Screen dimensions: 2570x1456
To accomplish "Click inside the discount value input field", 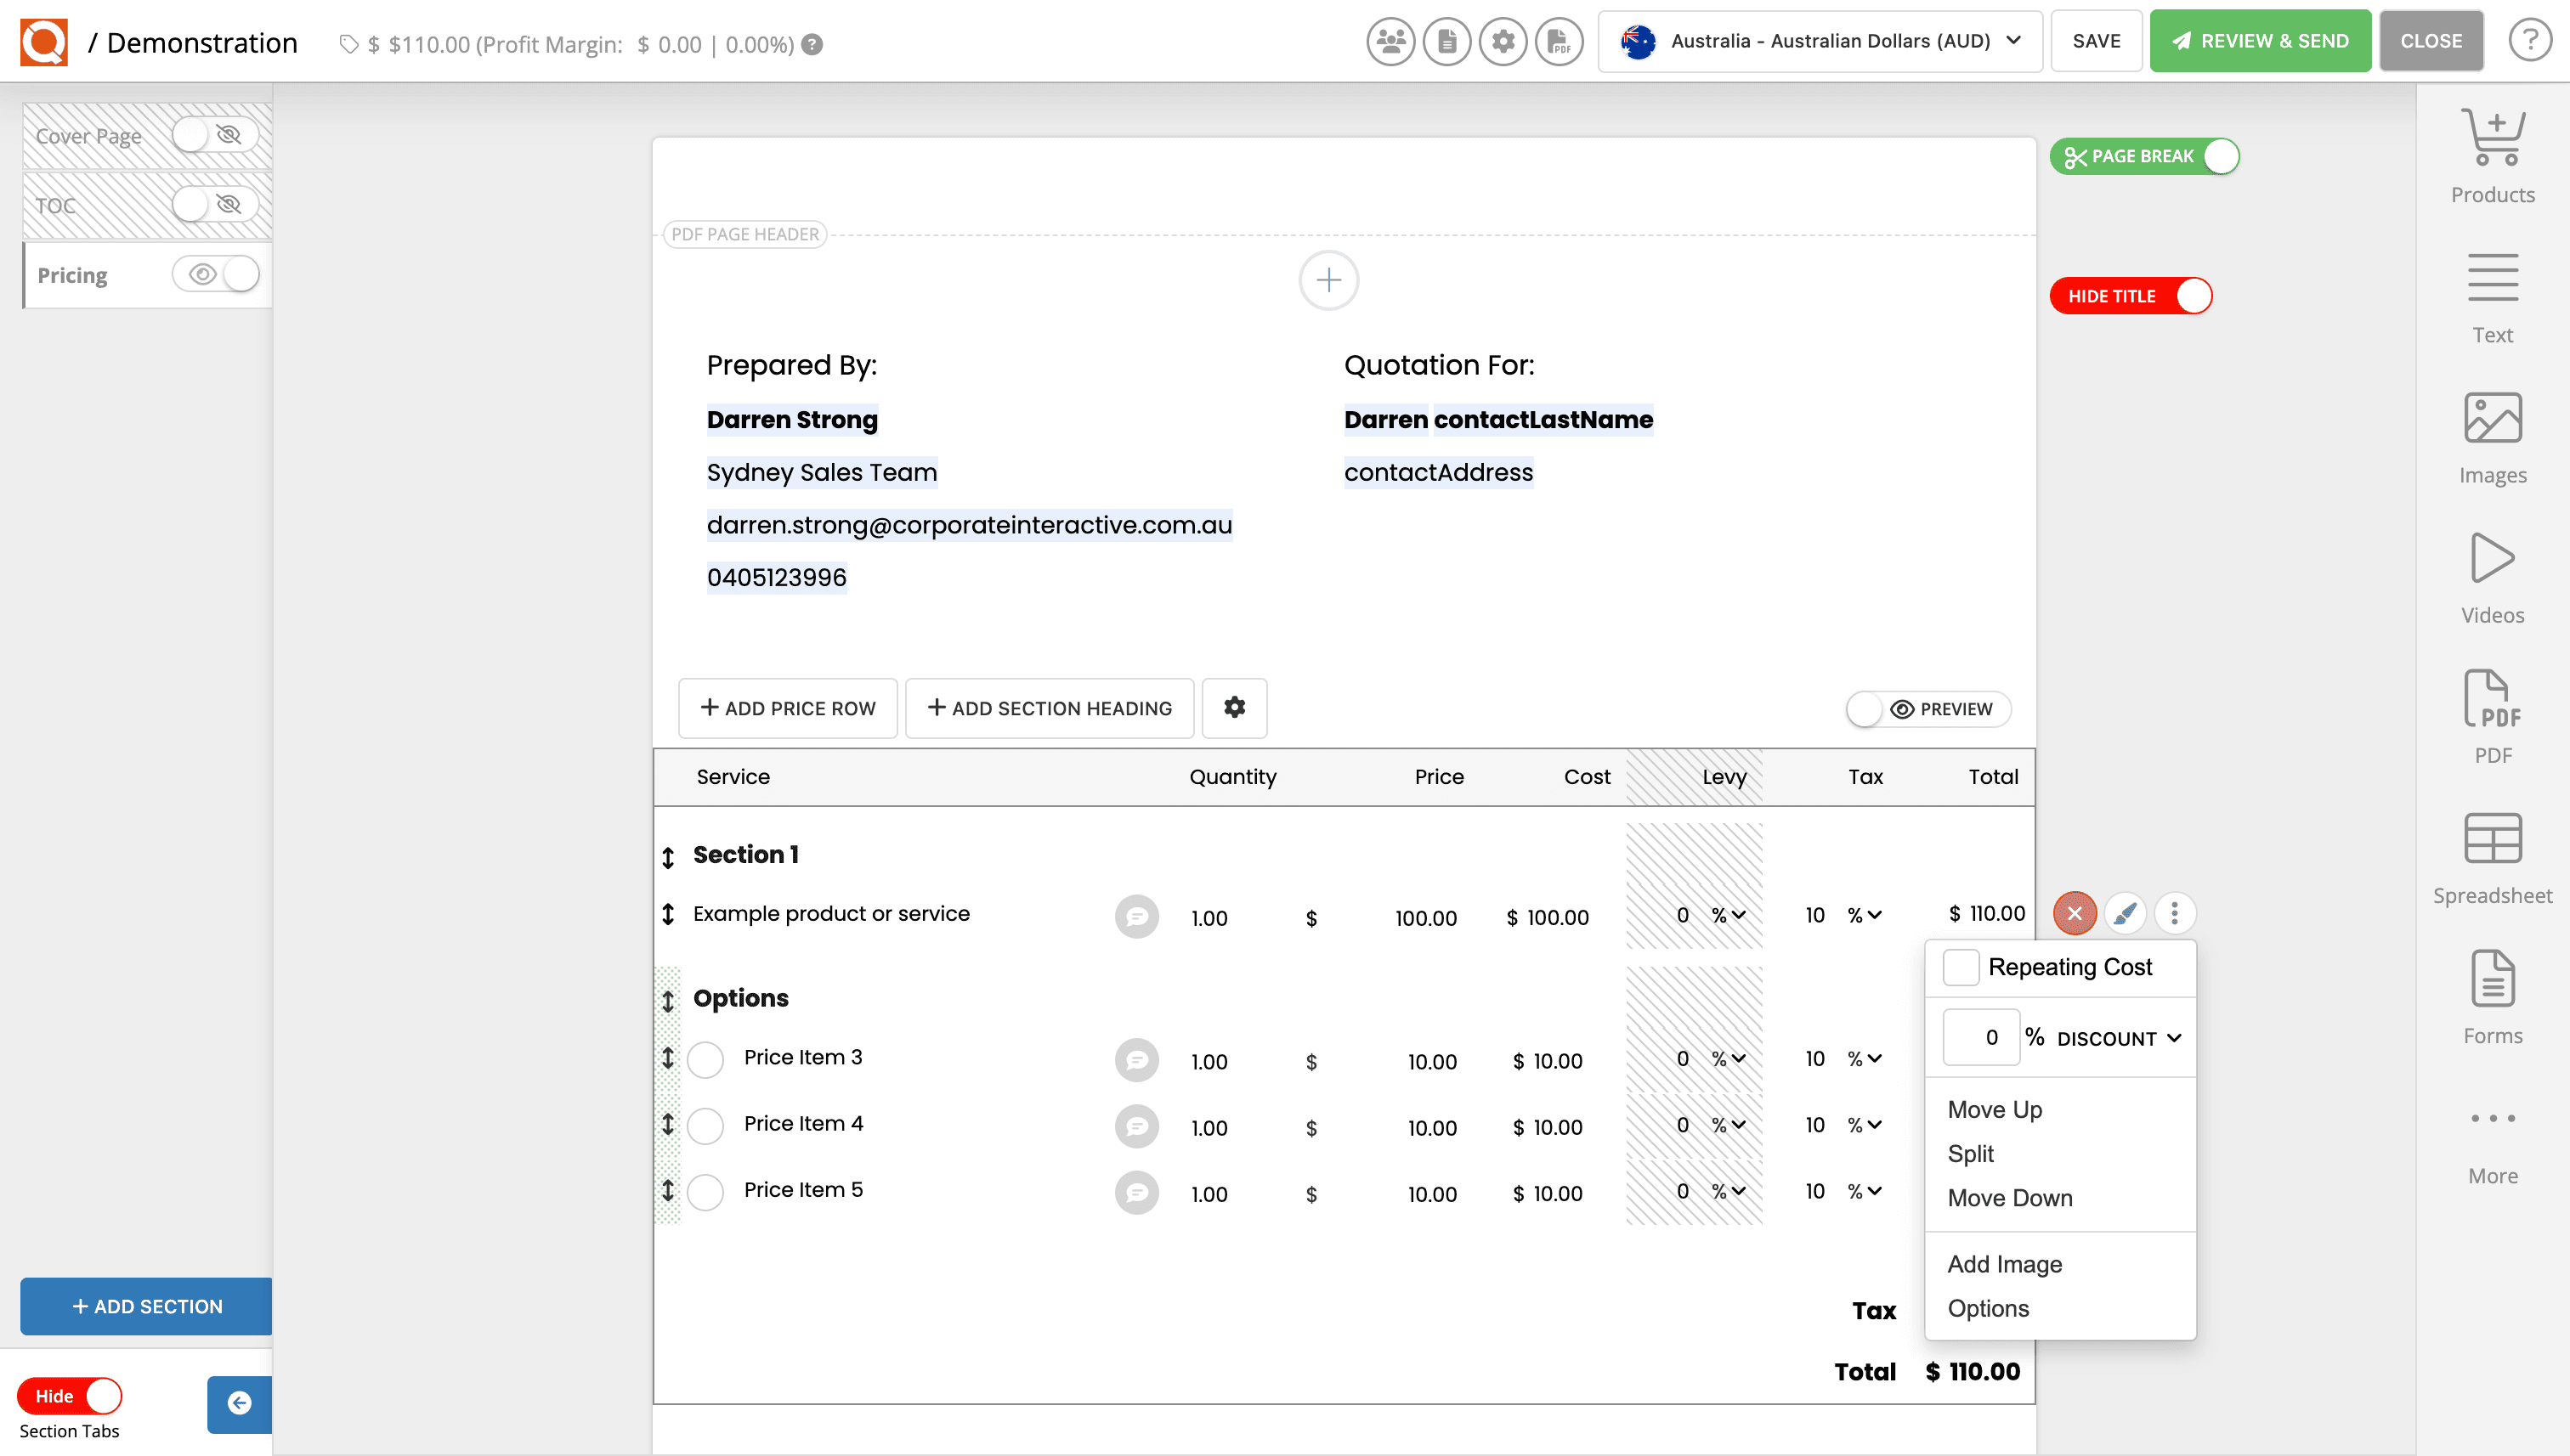I will point(1981,1037).
